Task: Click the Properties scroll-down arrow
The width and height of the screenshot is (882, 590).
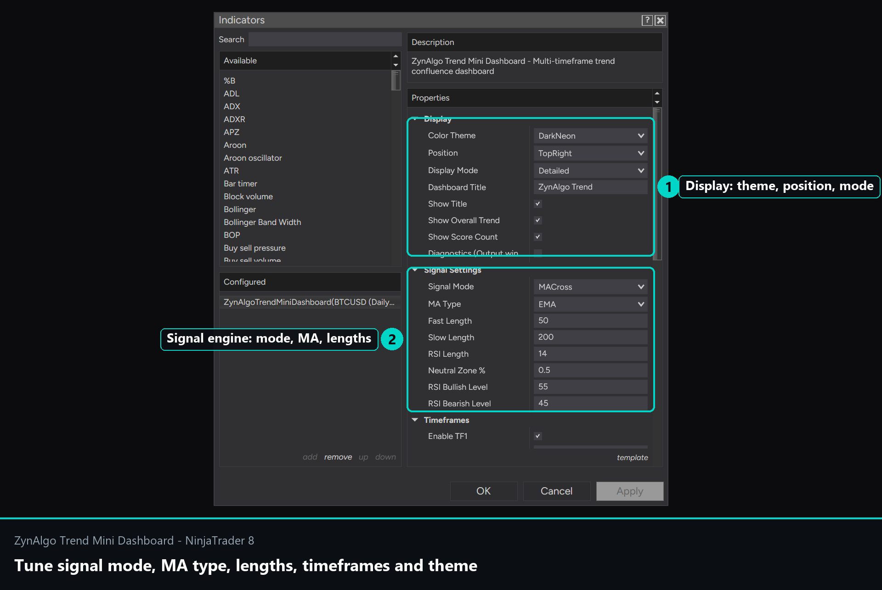Action: coord(657,102)
